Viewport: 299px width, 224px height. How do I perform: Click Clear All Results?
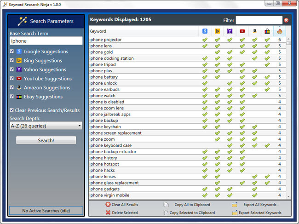pos(121,205)
